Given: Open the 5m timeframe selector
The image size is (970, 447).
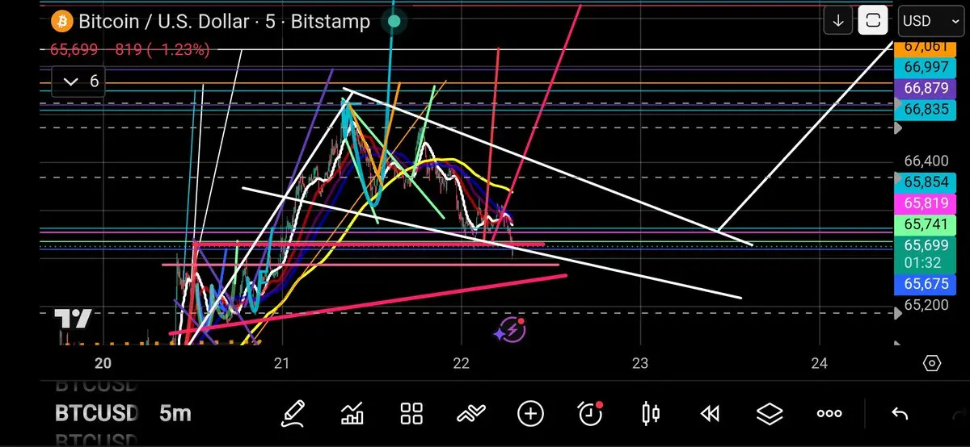Looking at the screenshot, I should coord(175,414).
